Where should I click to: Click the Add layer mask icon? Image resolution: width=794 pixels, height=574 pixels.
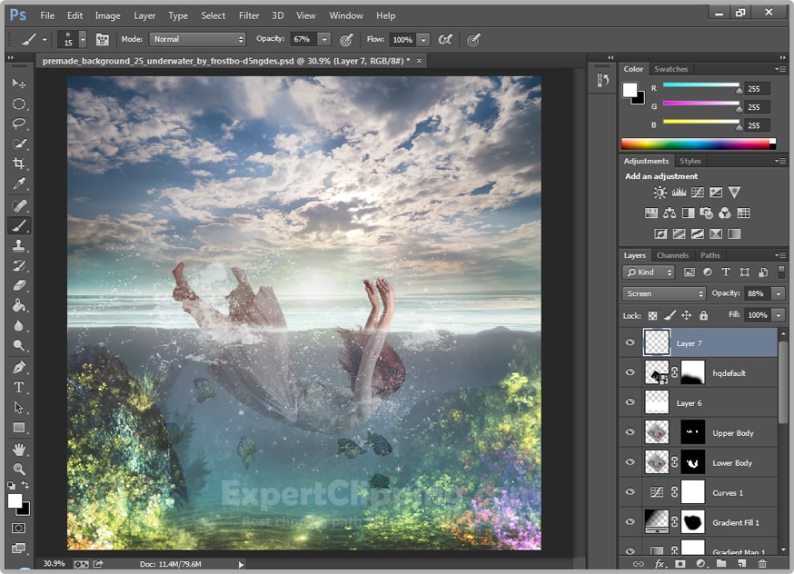point(680,565)
